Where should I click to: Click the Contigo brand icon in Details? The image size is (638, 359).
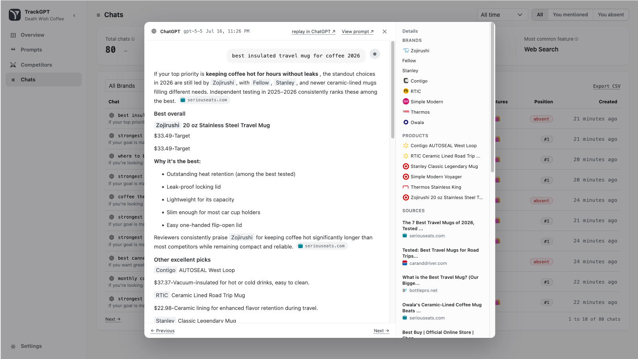[x=406, y=81]
